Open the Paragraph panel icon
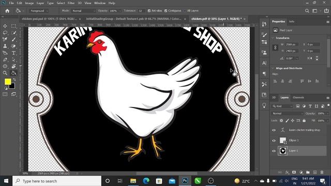This screenshot has height=186, width=331. [x=264, y=73]
